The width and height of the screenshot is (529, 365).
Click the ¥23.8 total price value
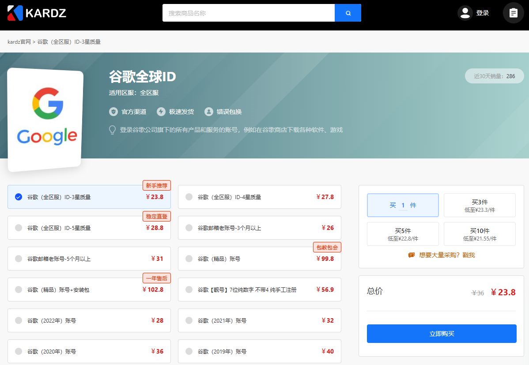(503, 292)
